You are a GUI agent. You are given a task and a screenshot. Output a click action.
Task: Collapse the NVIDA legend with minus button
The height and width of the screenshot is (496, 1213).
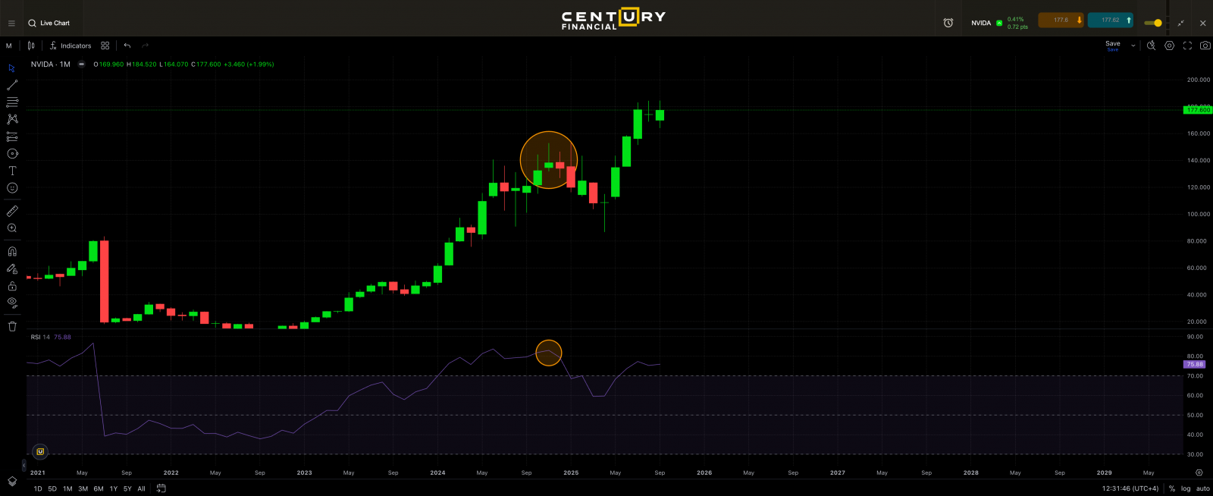click(x=82, y=64)
